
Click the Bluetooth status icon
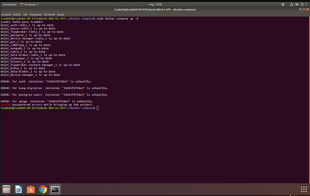(283, 4)
